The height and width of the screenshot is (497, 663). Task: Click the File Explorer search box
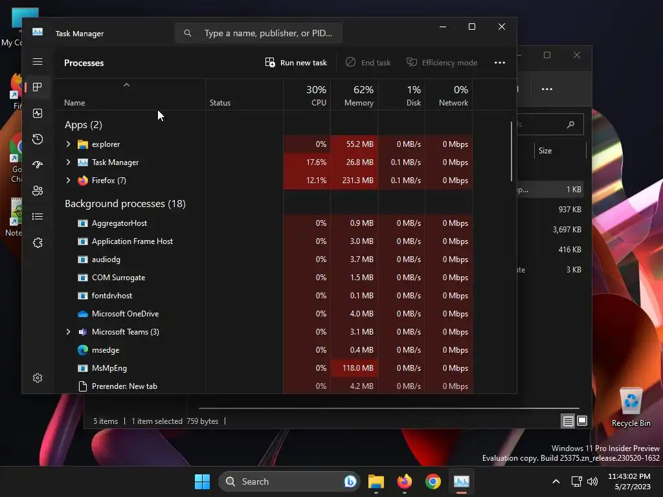click(550, 124)
